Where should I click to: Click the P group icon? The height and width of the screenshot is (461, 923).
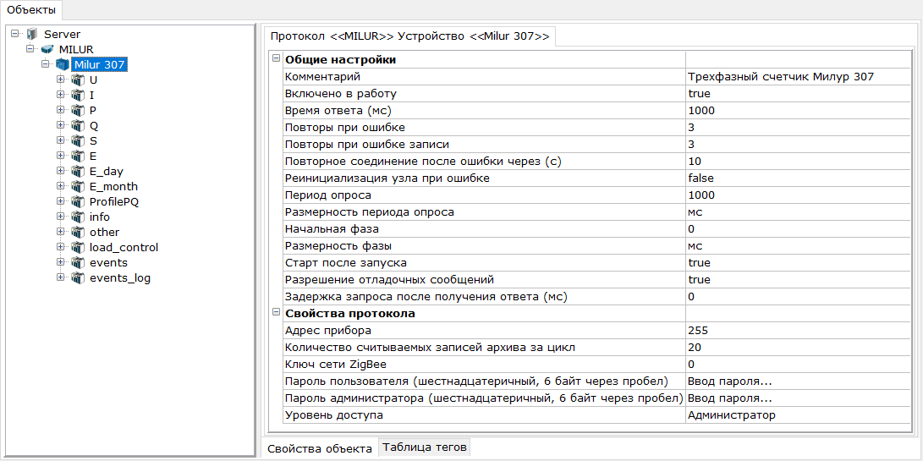pos(78,110)
